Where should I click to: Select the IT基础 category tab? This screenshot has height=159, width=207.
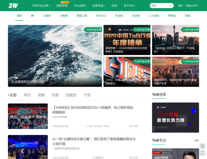point(172,16)
